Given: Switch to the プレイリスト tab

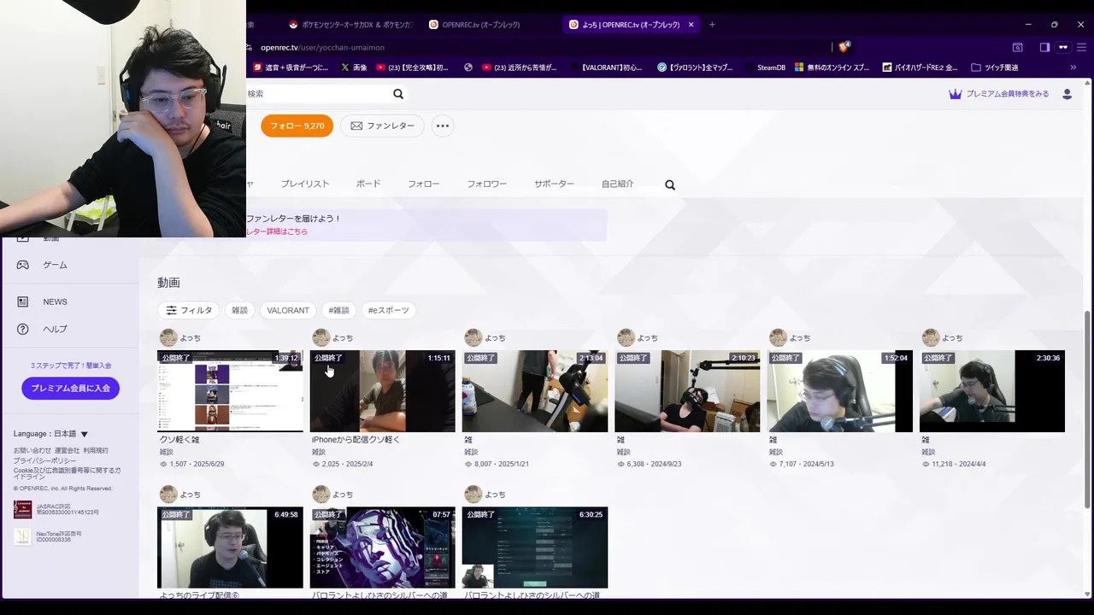Looking at the screenshot, I should point(305,184).
